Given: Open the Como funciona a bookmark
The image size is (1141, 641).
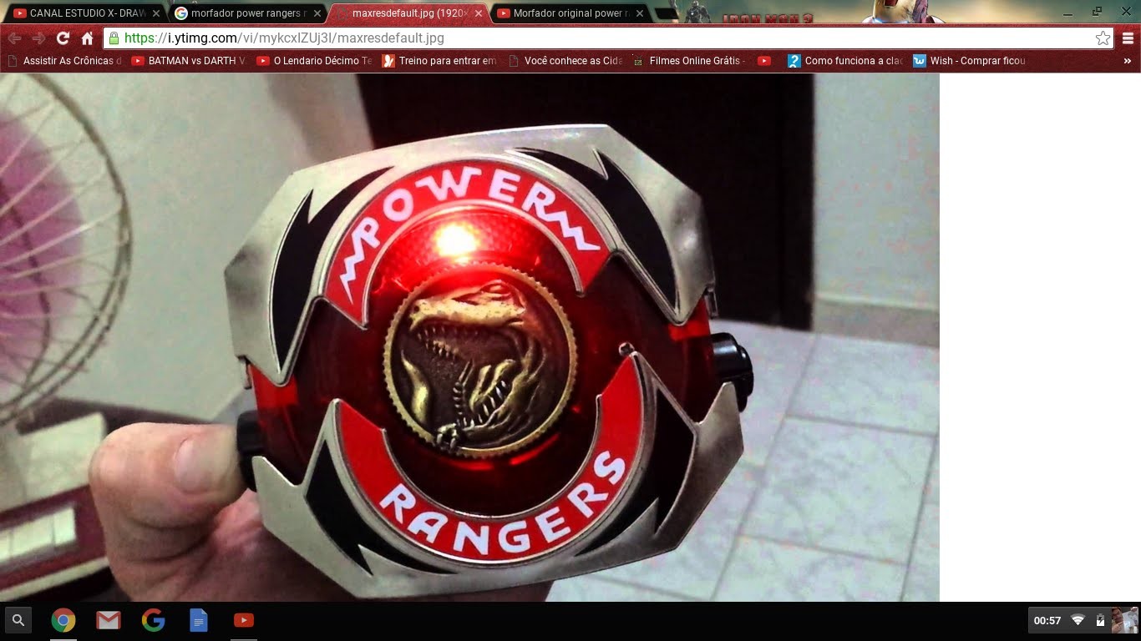Looking at the screenshot, I should click(x=845, y=61).
